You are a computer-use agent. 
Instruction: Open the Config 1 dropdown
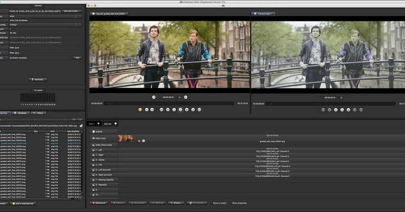[x=45, y=25]
